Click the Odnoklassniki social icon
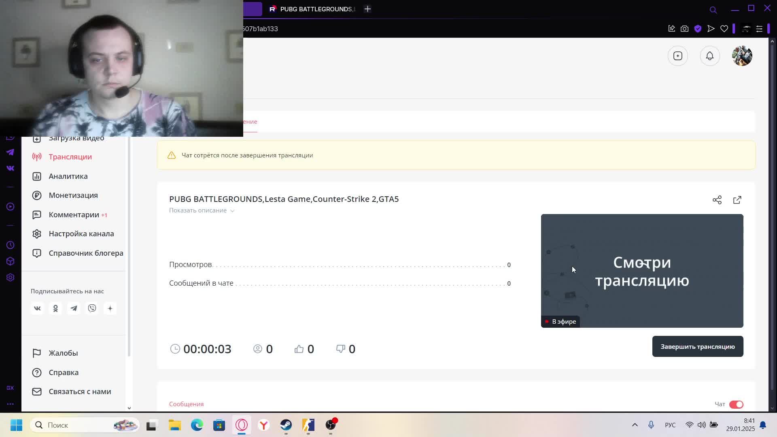The image size is (777, 437). click(x=55, y=308)
